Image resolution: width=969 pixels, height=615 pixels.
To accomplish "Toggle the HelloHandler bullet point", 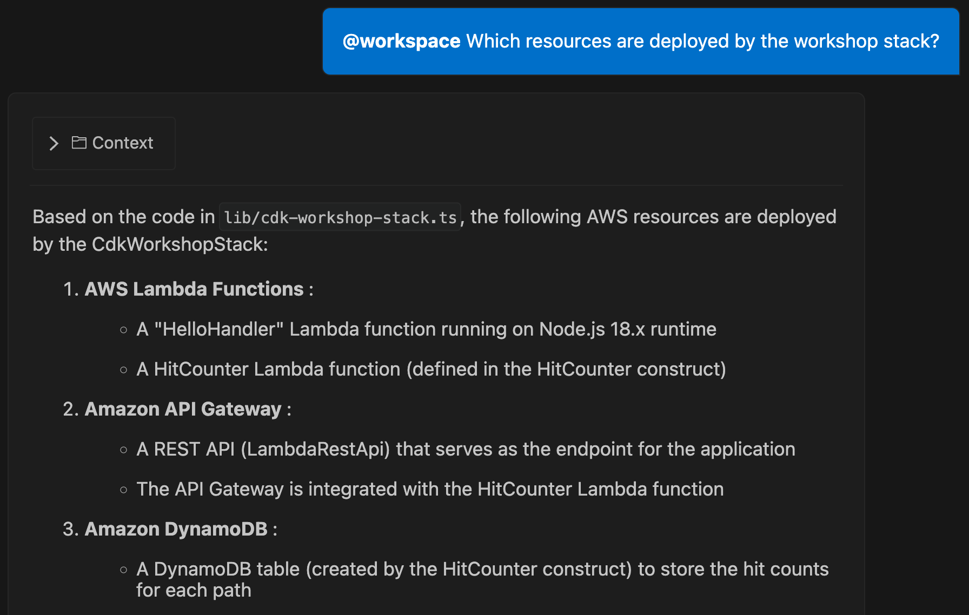I will [x=427, y=329].
